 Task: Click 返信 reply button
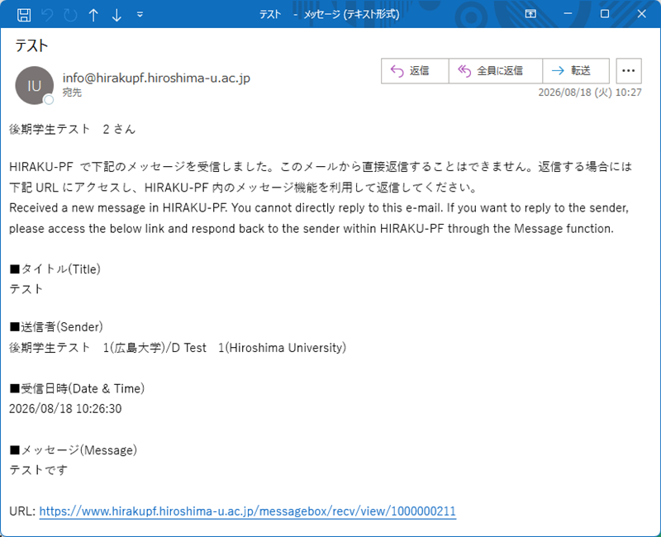pyautogui.click(x=415, y=71)
